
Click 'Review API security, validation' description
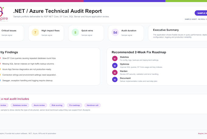tap(139, 74)
